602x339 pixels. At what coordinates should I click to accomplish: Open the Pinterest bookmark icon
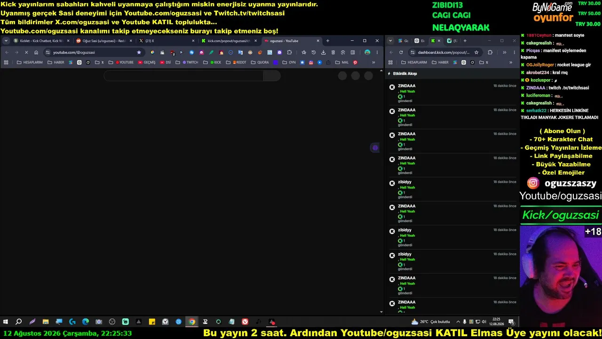tap(355, 62)
